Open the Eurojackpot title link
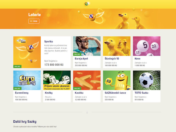This screenshot has width=176, height=132. point(81,59)
